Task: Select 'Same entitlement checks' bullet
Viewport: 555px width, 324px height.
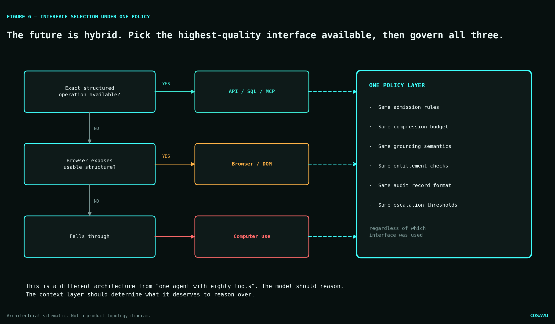Action: pyautogui.click(x=413, y=166)
